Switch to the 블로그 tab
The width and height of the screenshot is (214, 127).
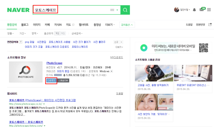pyautogui.click(x=25, y=25)
